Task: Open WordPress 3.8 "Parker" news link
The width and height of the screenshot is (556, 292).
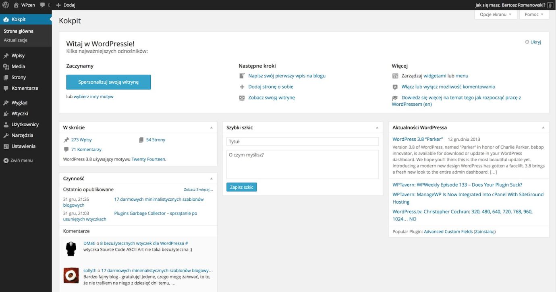Action: point(418,139)
